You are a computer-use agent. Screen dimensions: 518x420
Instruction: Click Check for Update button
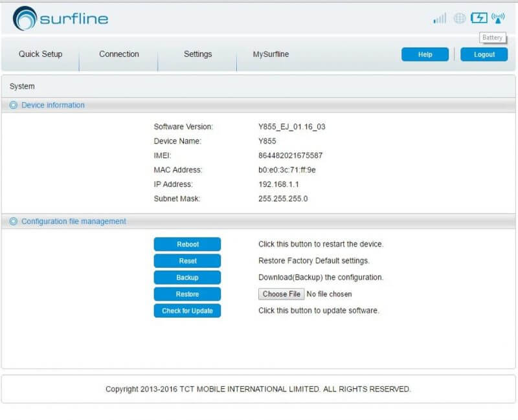click(187, 311)
